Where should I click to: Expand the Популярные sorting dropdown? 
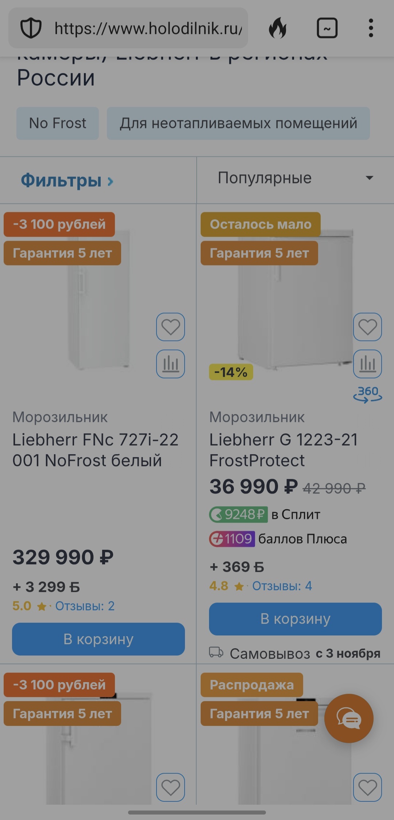coord(295,178)
